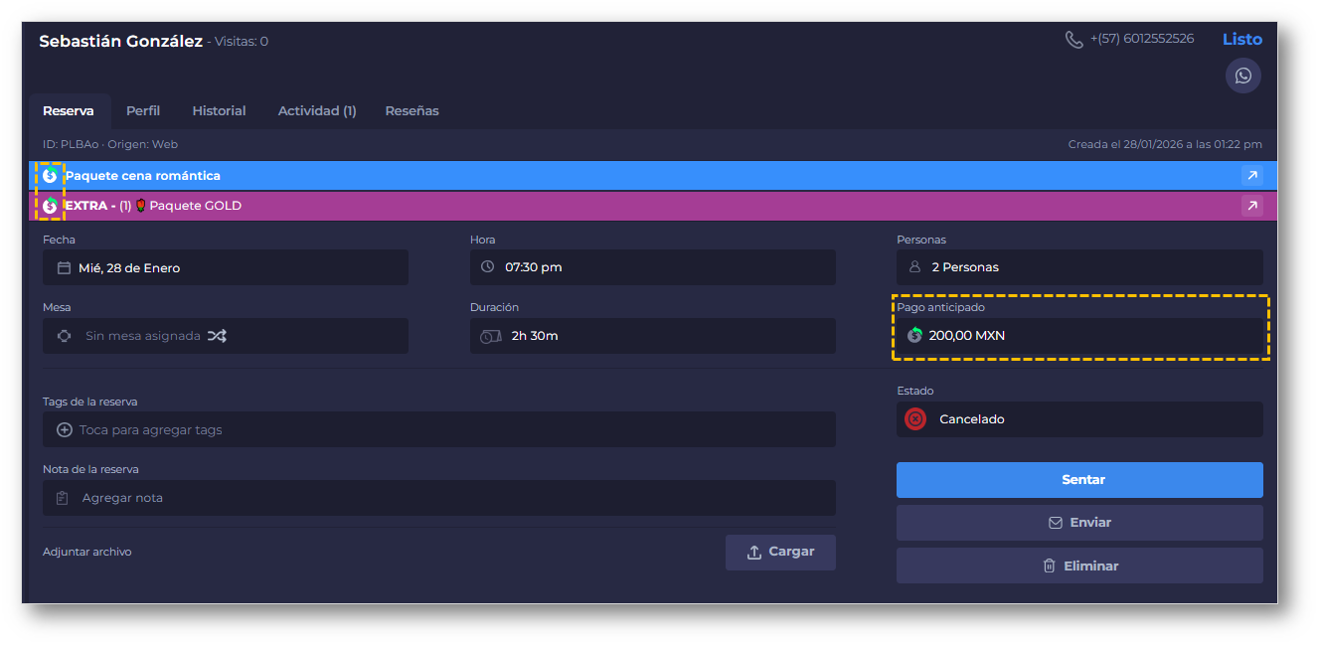The image size is (1320, 646).
Task: Click the Adjuntar archivo label
Action: (x=87, y=552)
